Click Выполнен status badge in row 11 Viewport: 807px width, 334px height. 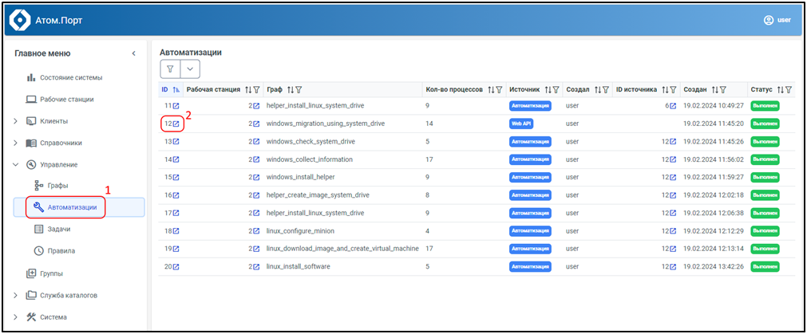(764, 105)
